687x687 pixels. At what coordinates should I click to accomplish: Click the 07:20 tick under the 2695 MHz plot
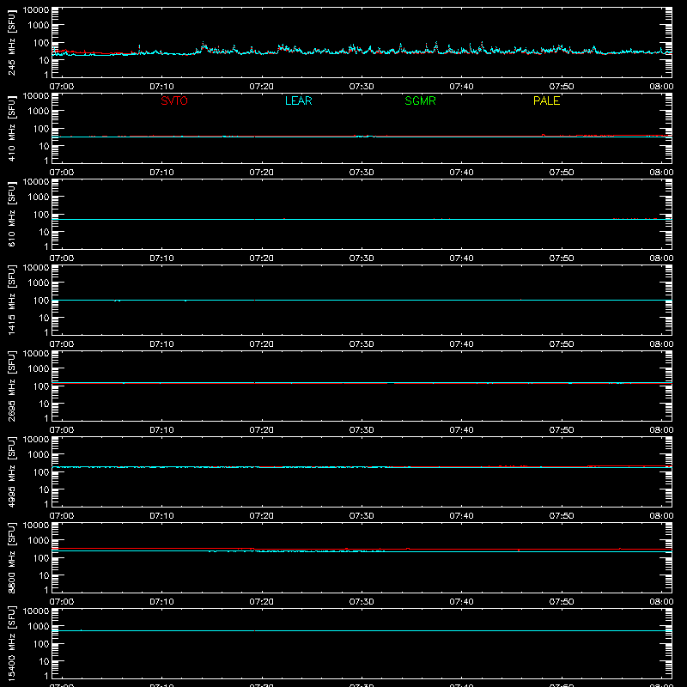[262, 430]
